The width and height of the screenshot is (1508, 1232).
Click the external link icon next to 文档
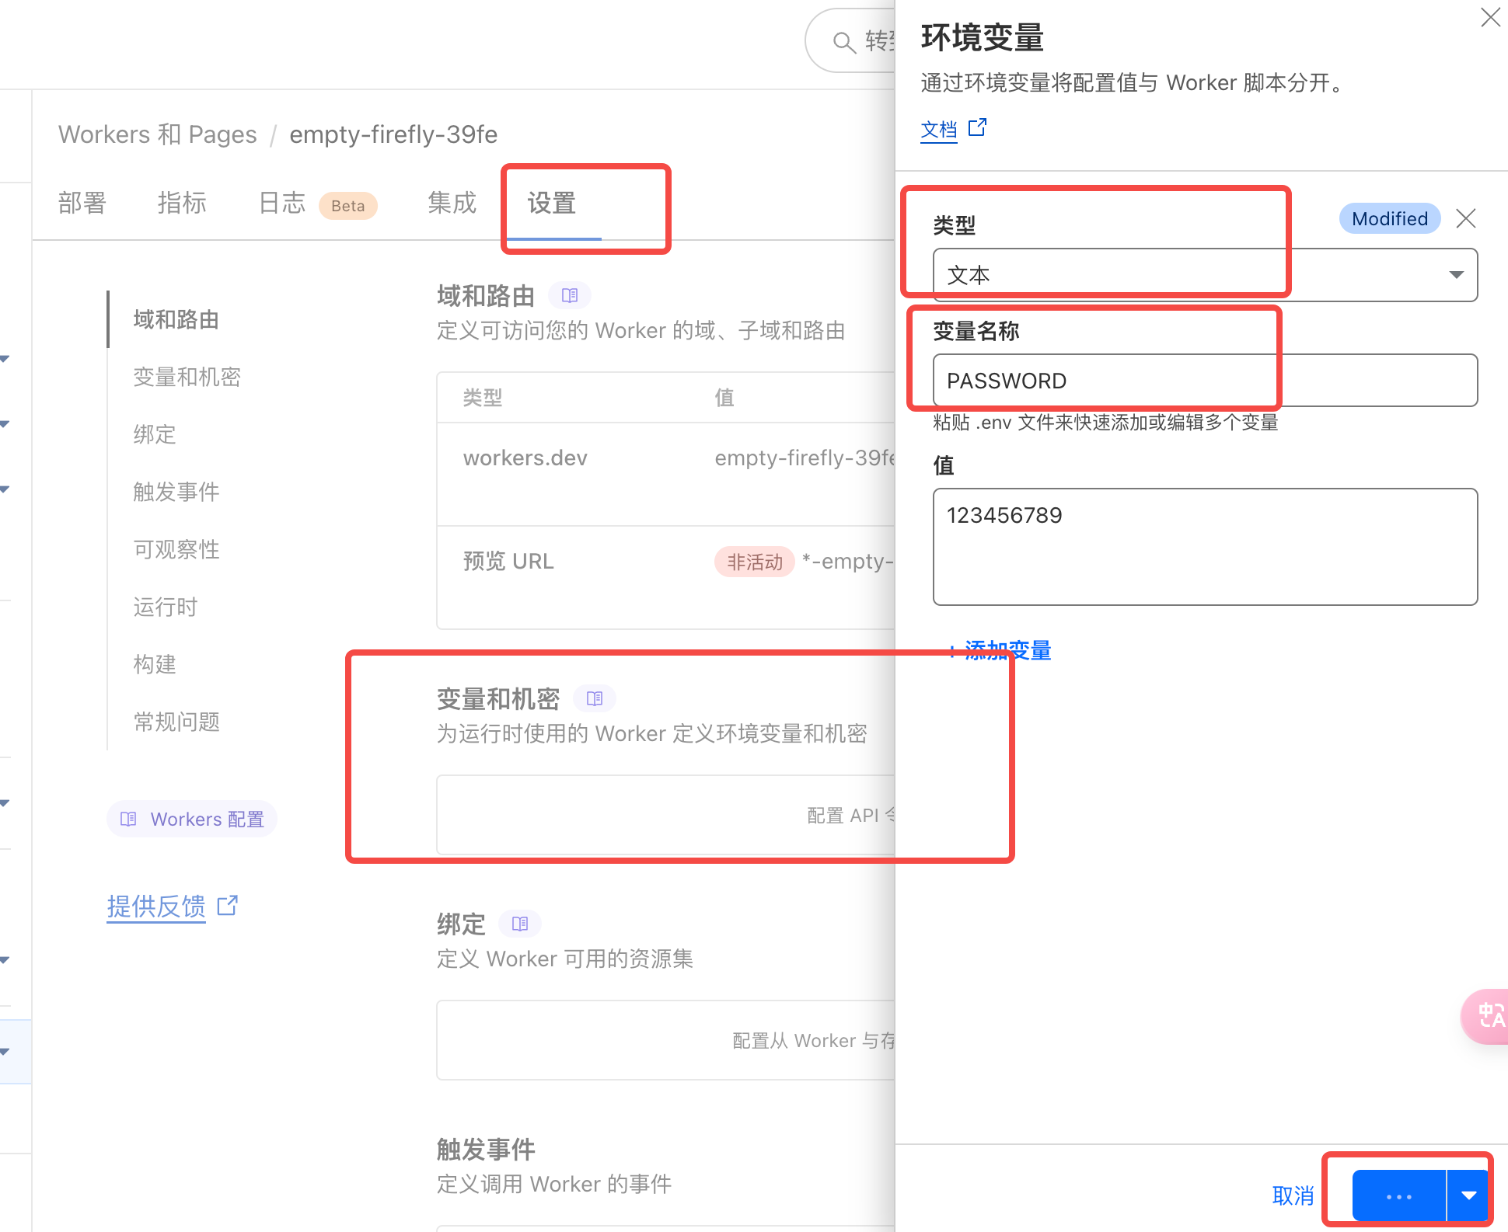tap(978, 127)
